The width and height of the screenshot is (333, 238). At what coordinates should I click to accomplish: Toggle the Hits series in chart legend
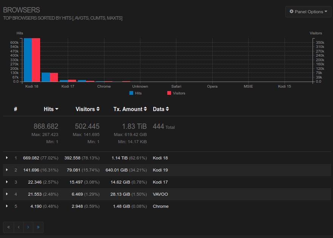[135, 93]
